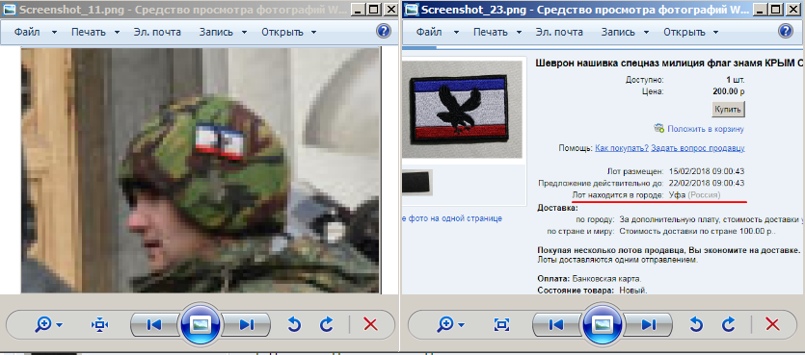Start slideshow in the left viewer
The width and height of the screenshot is (805, 355).
click(x=201, y=324)
